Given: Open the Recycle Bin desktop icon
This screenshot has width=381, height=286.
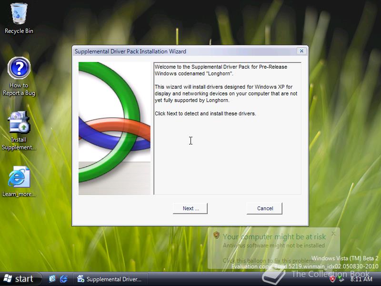Looking at the screenshot, I should tap(19, 19).
